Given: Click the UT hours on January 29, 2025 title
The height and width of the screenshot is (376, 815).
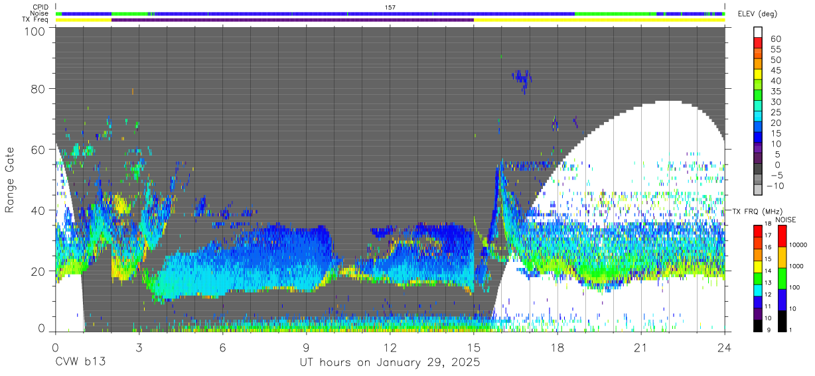Looking at the screenshot, I should [390, 363].
